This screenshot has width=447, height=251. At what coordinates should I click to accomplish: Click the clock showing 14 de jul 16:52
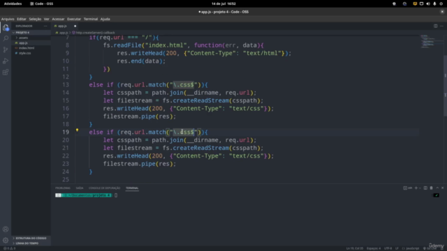(x=223, y=3)
